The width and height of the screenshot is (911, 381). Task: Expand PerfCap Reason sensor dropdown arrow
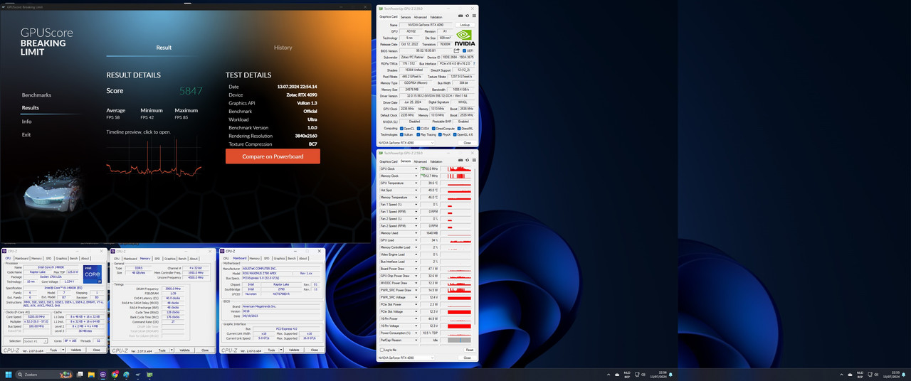tap(416, 340)
